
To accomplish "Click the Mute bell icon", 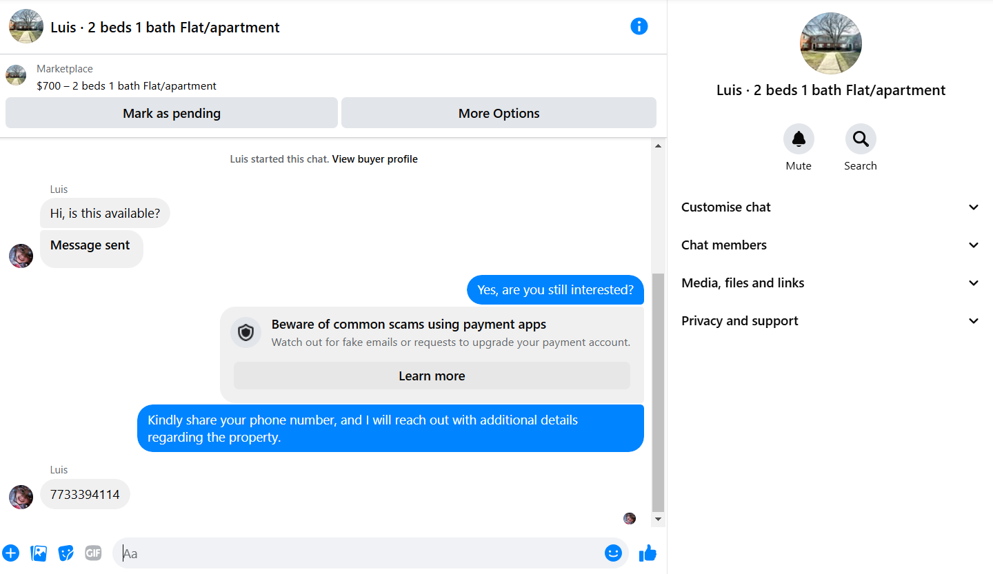I will coord(799,139).
